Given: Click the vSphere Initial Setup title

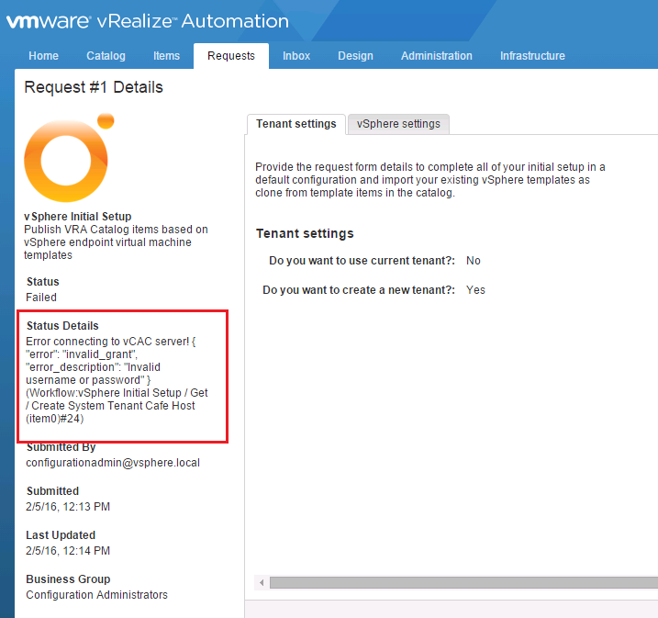Looking at the screenshot, I should pyautogui.click(x=78, y=216).
